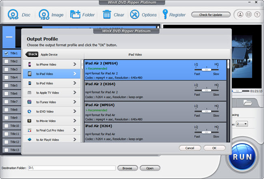Screen dimensions: 264x179
Task: Uncheck the Title1 checkbox
Action: 6,53
